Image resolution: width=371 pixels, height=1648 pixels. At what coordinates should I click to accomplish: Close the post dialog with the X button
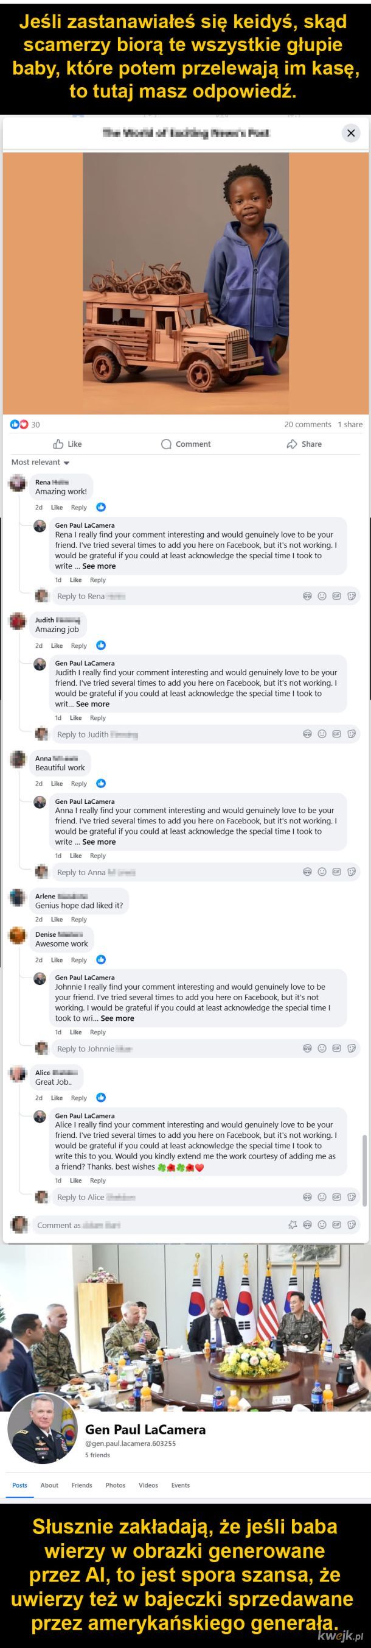[350, 133]
